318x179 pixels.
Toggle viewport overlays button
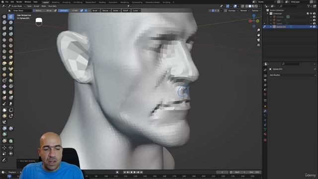click(235, 6)
